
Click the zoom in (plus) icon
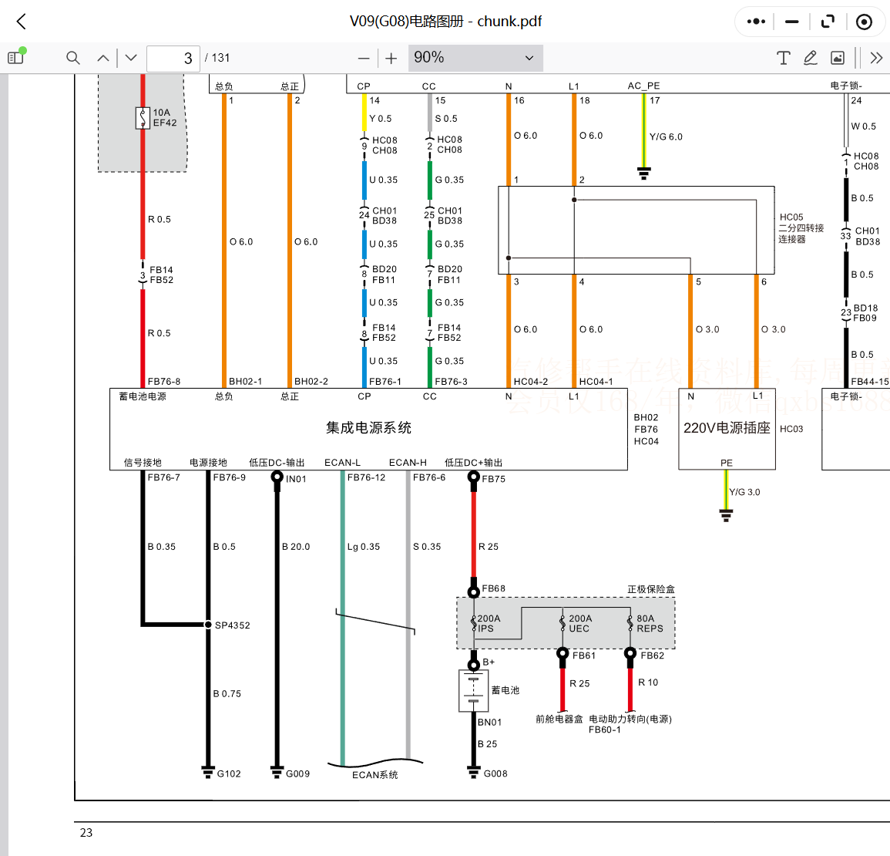tap(391, 58)
